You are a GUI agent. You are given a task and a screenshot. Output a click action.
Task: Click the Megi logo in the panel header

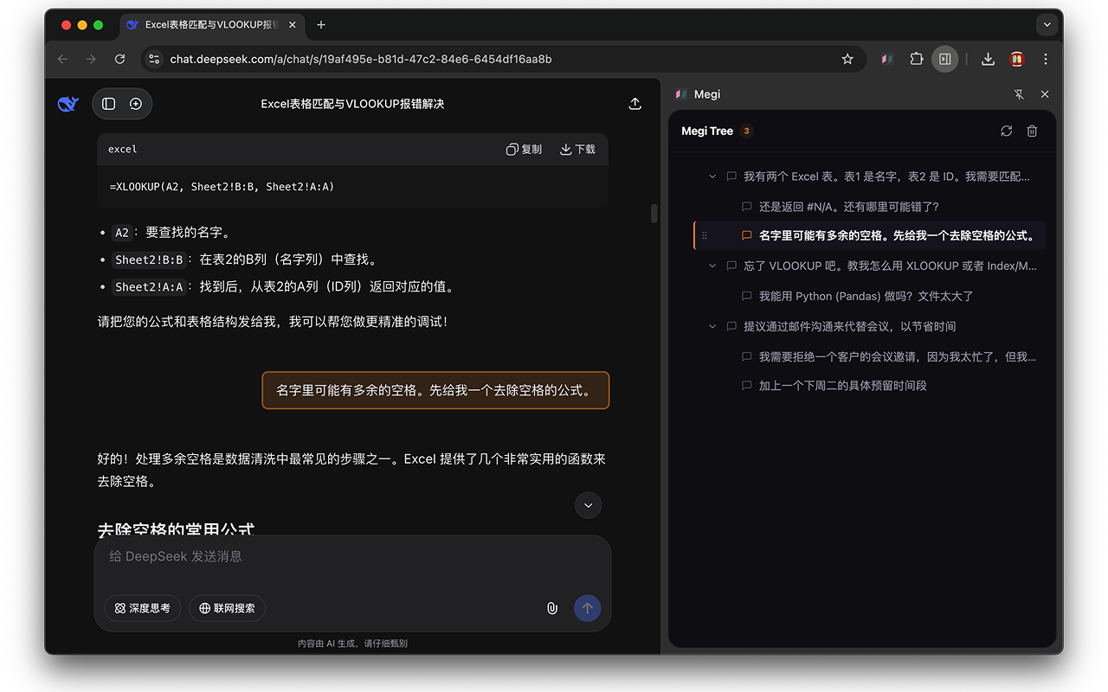(x=681, y=94)
